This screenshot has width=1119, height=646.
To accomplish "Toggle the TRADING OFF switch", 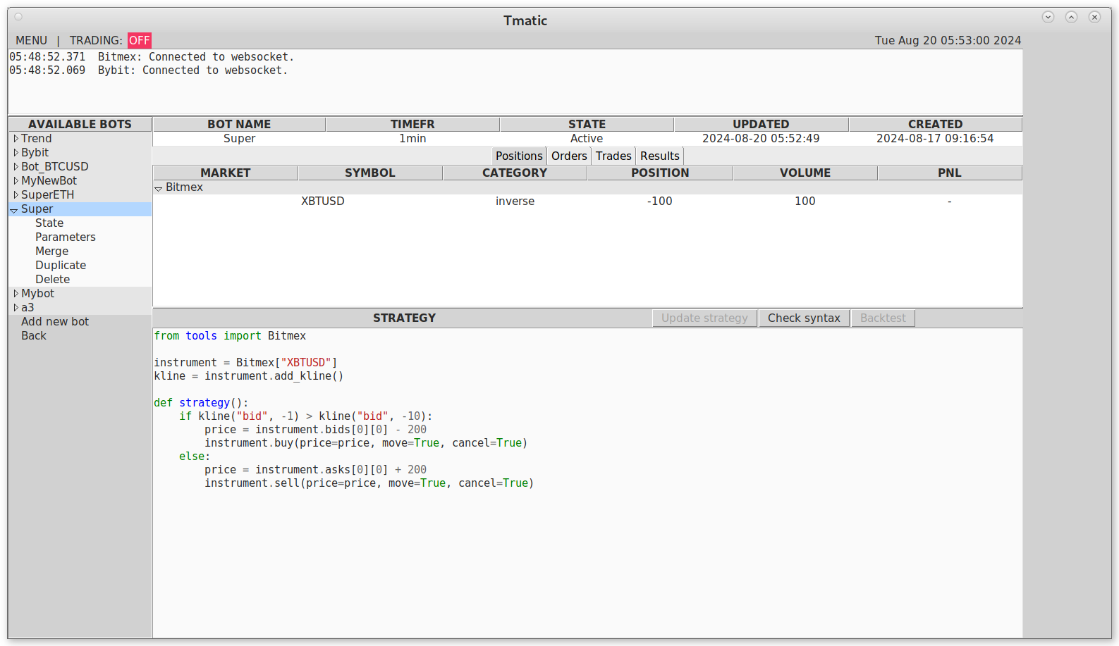I will (140, 41).
